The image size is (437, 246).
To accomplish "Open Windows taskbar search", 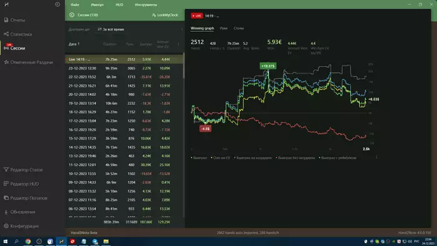I will 16,242.
